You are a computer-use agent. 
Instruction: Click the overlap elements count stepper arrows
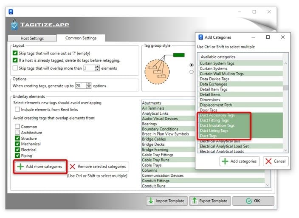point(97,68)
